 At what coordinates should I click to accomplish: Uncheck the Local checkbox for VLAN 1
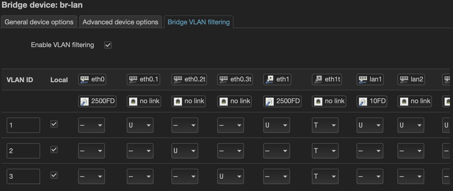54,124
